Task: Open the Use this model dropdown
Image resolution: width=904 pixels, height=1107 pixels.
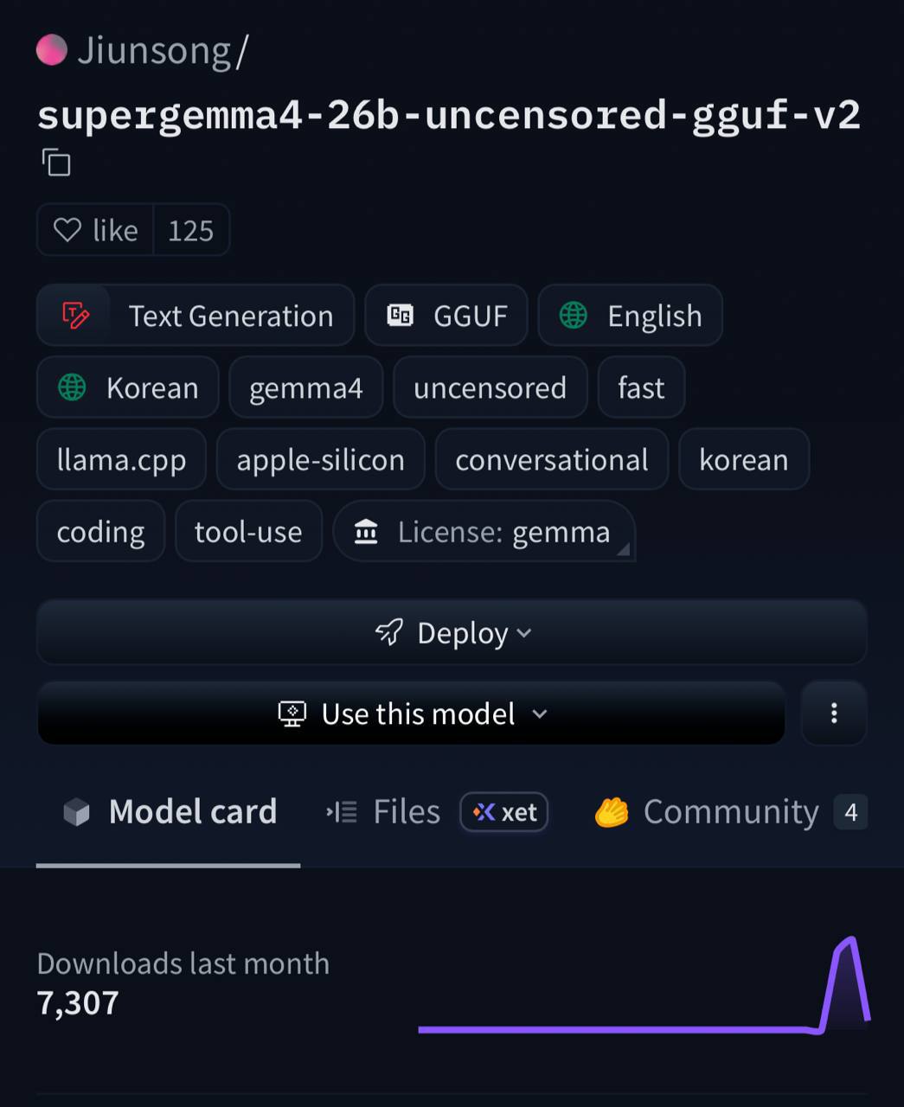Action: (x=412, y=714)
